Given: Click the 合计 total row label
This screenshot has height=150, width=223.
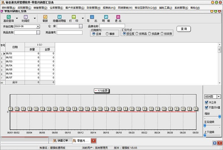Looking at the screenshot, I should coord(15,82).
